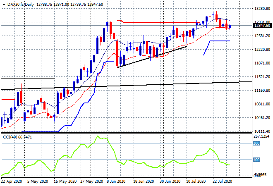Click the 10111.40 price axis label
This screenshot has width=273, height=186.
[x=262, y=131]
